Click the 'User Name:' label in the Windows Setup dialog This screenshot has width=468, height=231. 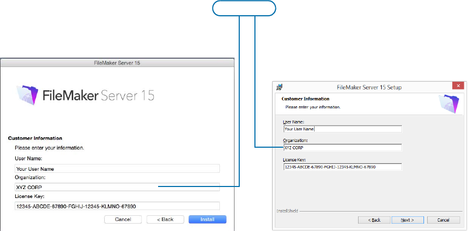click(293, 122)
